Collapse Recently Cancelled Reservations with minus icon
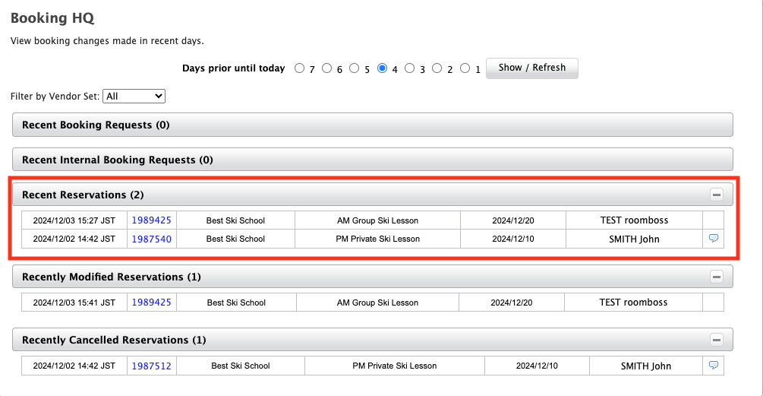The height and width of the screenshot is (396, 763). click(716, 340)
